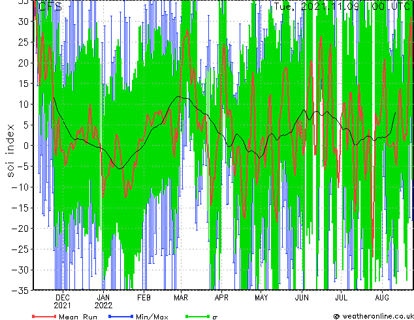Click the 'Tue, 2021.11.09 00 UTC' timestamp

[x=342, y=6]
